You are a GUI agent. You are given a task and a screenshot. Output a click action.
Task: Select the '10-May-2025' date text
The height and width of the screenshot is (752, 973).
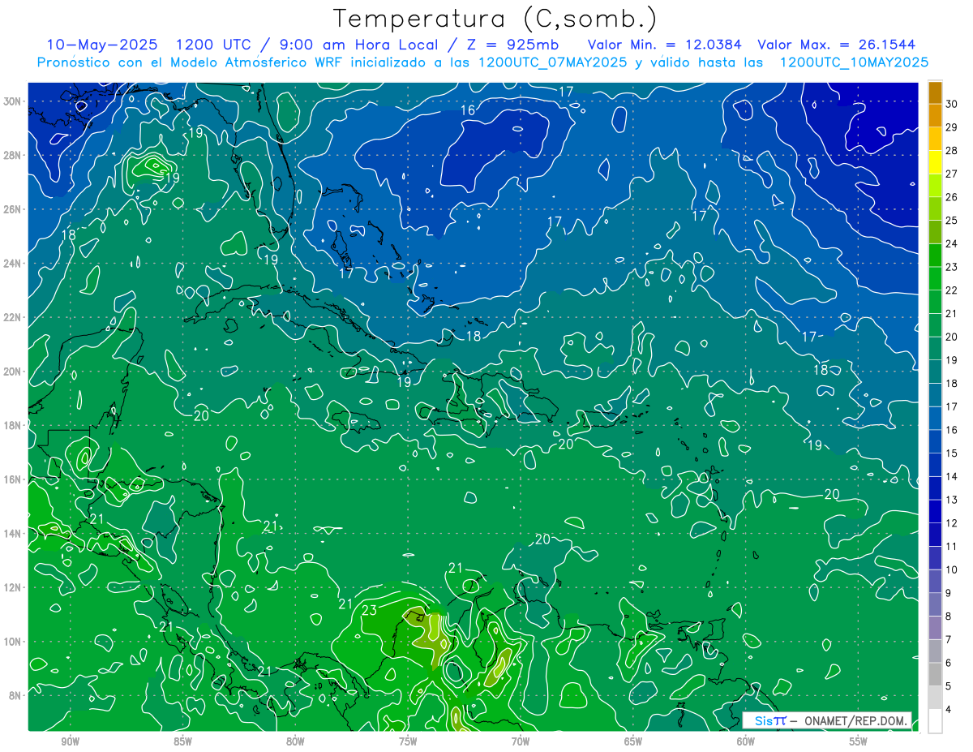pos(102,44)
